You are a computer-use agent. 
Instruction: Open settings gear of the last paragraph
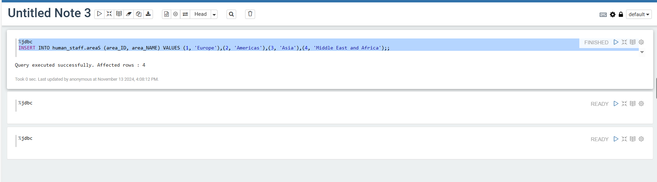641,139
